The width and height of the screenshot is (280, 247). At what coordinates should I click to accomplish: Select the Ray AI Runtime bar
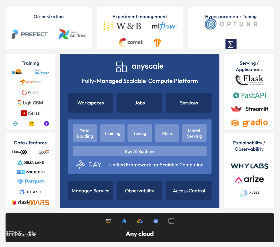(140, 151)
